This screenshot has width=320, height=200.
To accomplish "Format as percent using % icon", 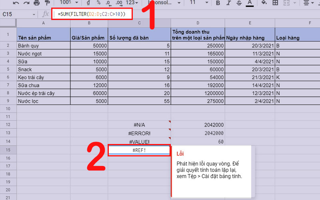I will click(99, 3).
